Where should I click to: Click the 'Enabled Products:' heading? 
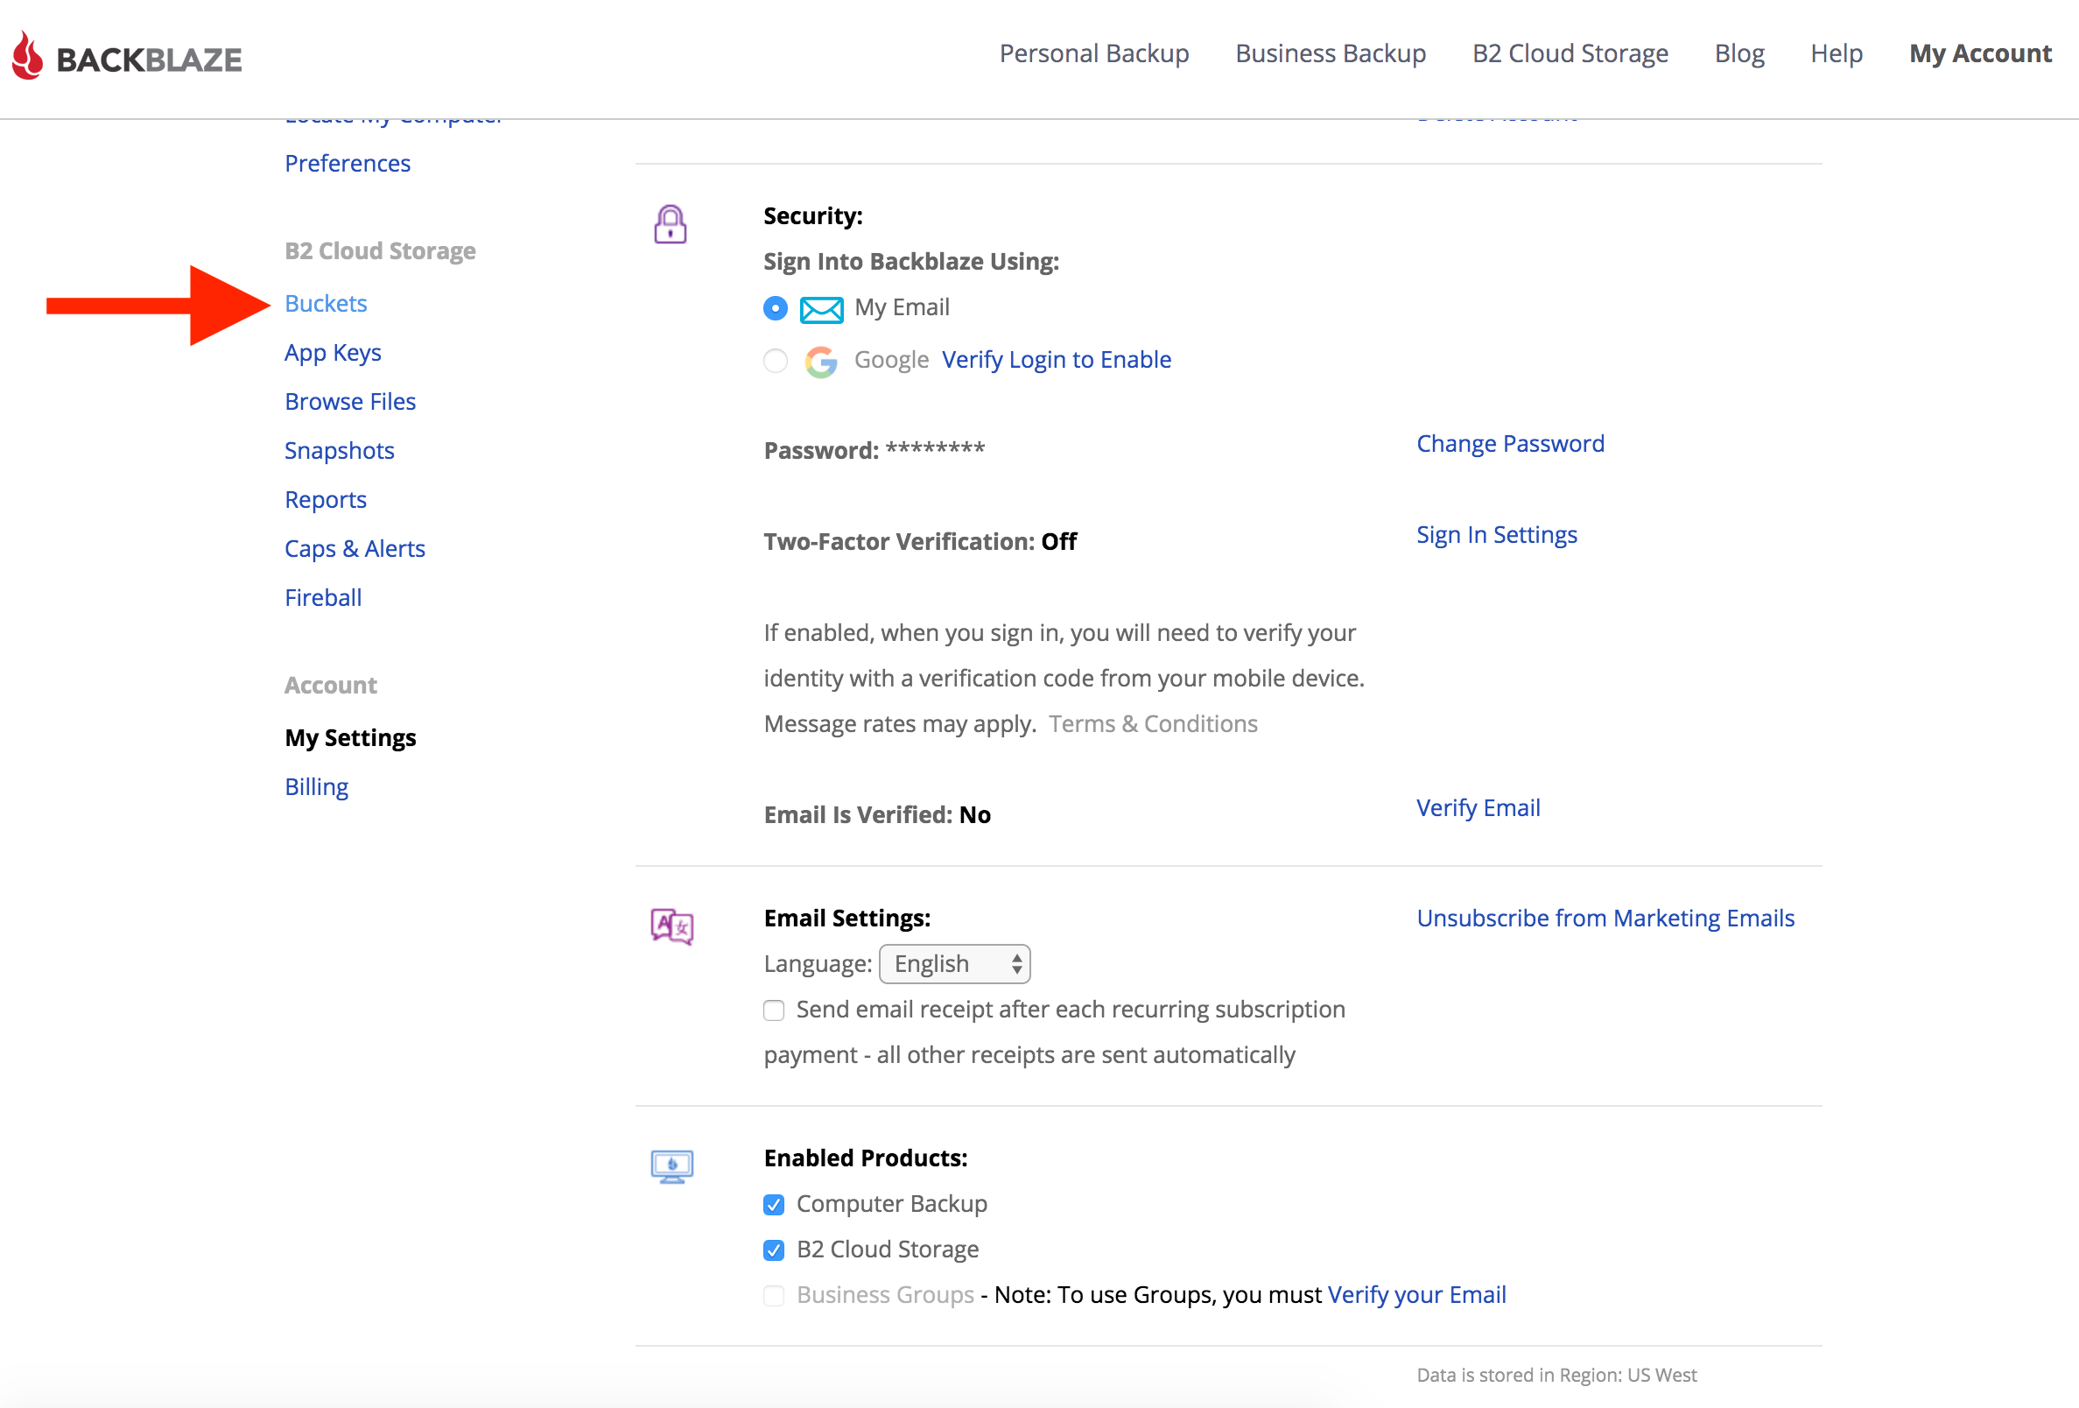click(x=865, y=1158)
